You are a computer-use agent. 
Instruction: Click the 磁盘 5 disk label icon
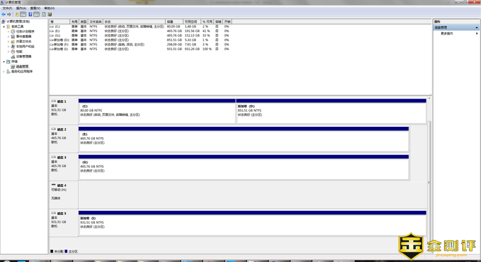pyautogui.click(x=54, y=213)
